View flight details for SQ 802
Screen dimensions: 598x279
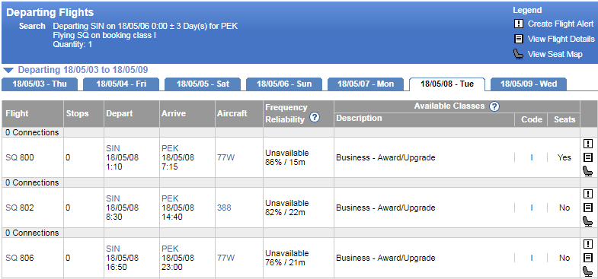click(x=588, y=208)
